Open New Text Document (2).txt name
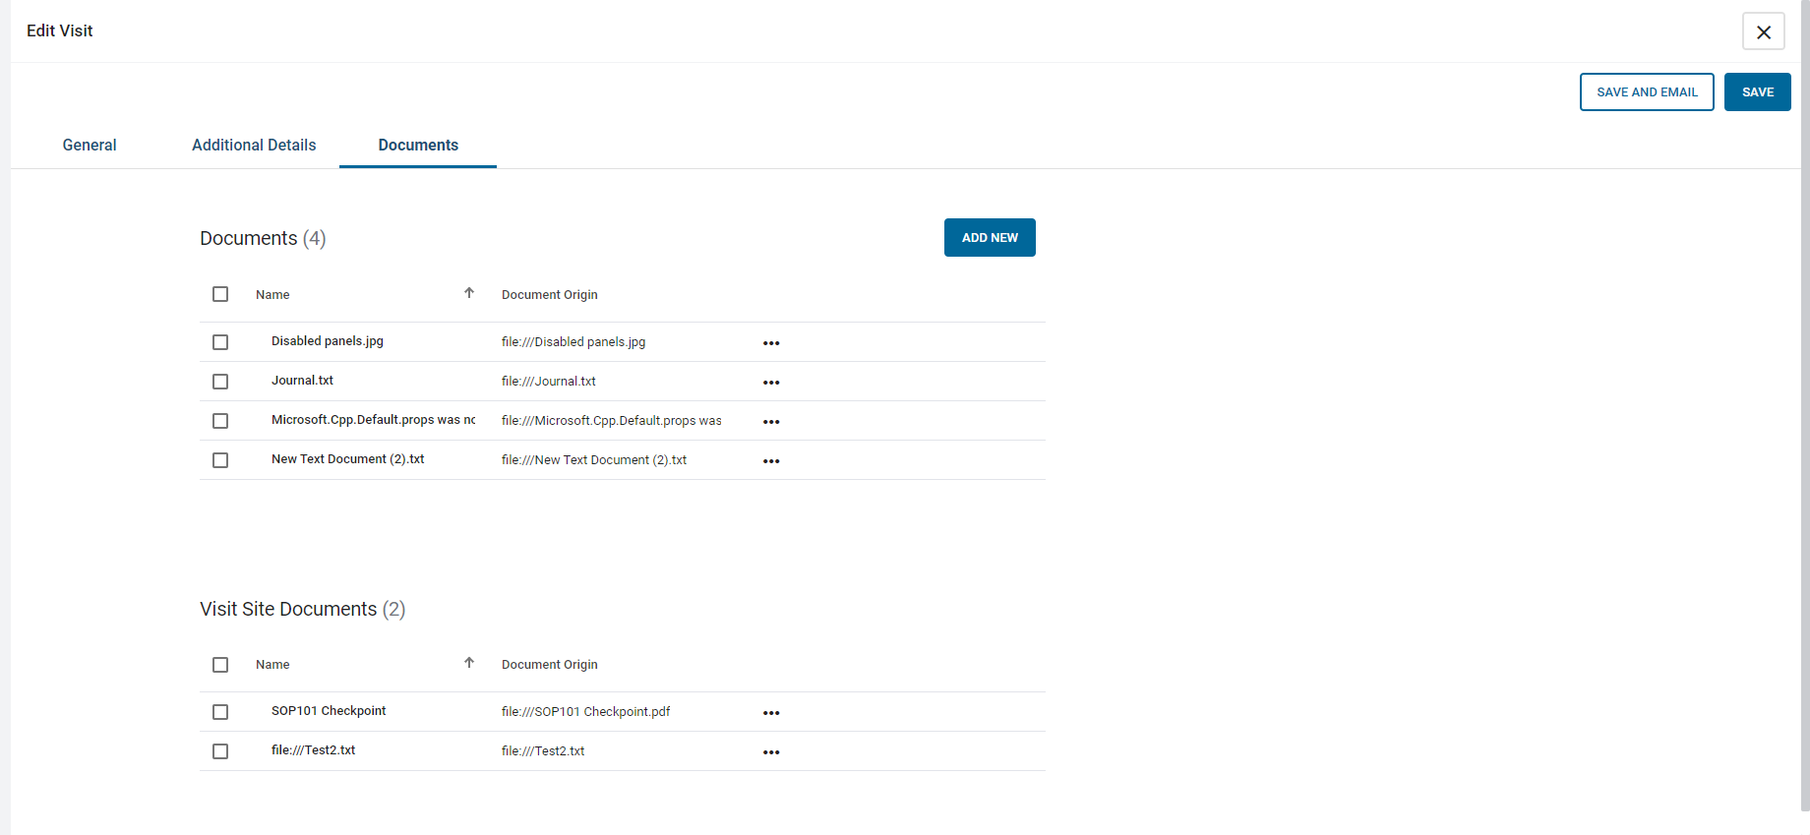Image resolution: width=1810 pixels, height=835 pixels. (347, 459)
